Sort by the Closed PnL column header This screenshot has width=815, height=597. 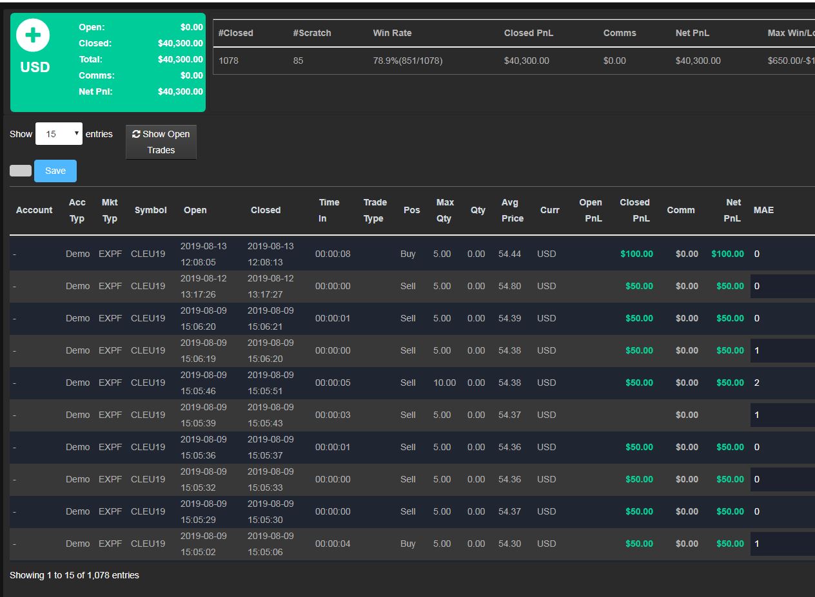coord(634,210)
